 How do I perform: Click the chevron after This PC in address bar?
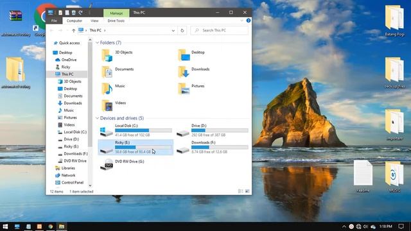105,30
